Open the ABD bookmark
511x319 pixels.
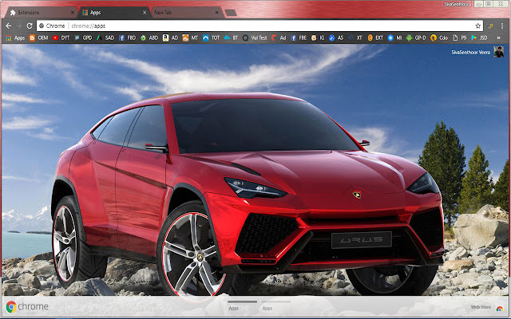(x=149, y=37)
